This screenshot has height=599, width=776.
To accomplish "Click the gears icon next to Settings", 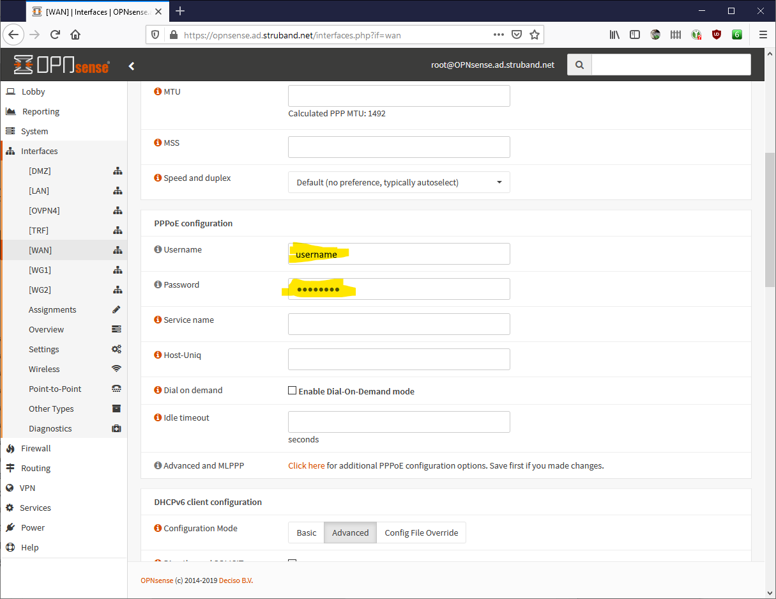I will click(116, 348).
